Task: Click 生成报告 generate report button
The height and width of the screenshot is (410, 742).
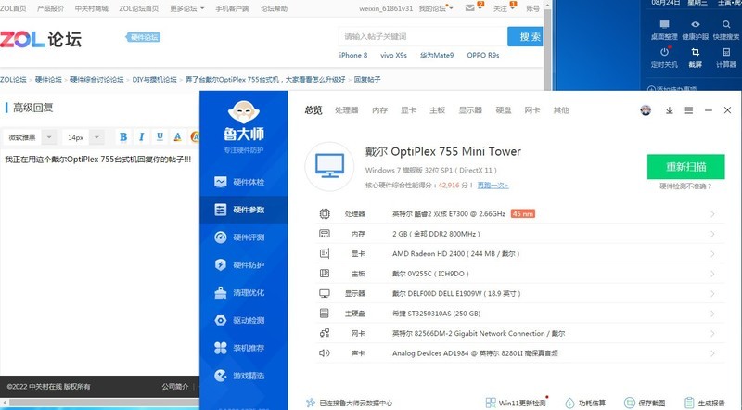Action: [705, 403]
